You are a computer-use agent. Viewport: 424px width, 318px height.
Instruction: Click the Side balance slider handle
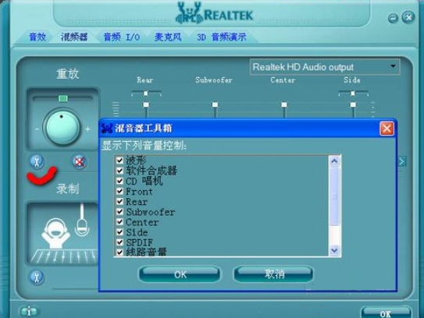click(x=353, y=94)
